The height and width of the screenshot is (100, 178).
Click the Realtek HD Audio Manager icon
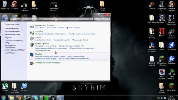coord(32,63)
